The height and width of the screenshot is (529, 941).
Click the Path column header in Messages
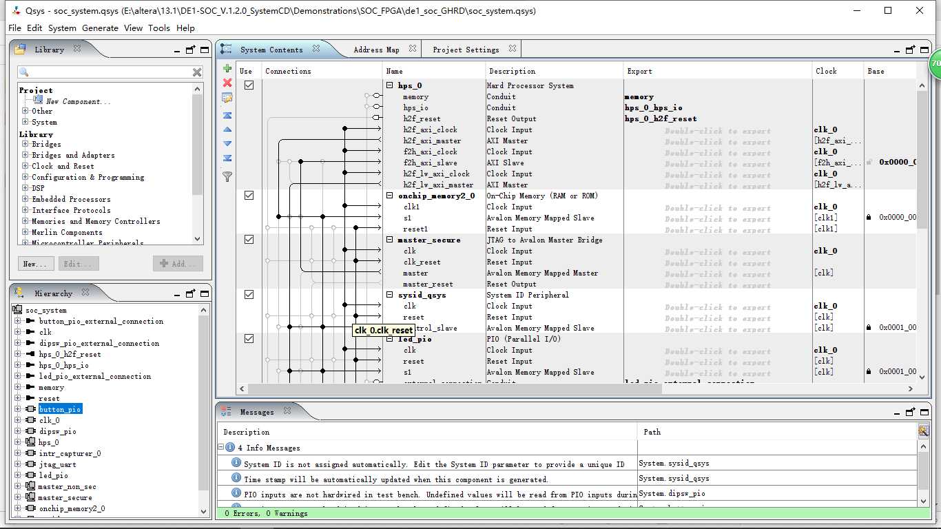(777, 432)
